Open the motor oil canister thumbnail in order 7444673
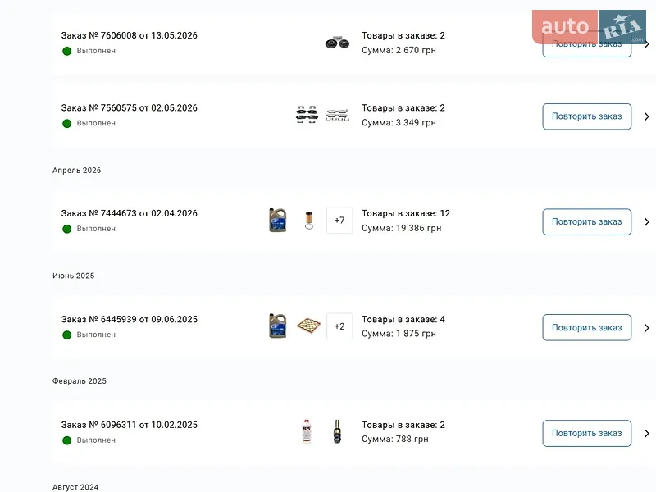 (x=277, y=220)
